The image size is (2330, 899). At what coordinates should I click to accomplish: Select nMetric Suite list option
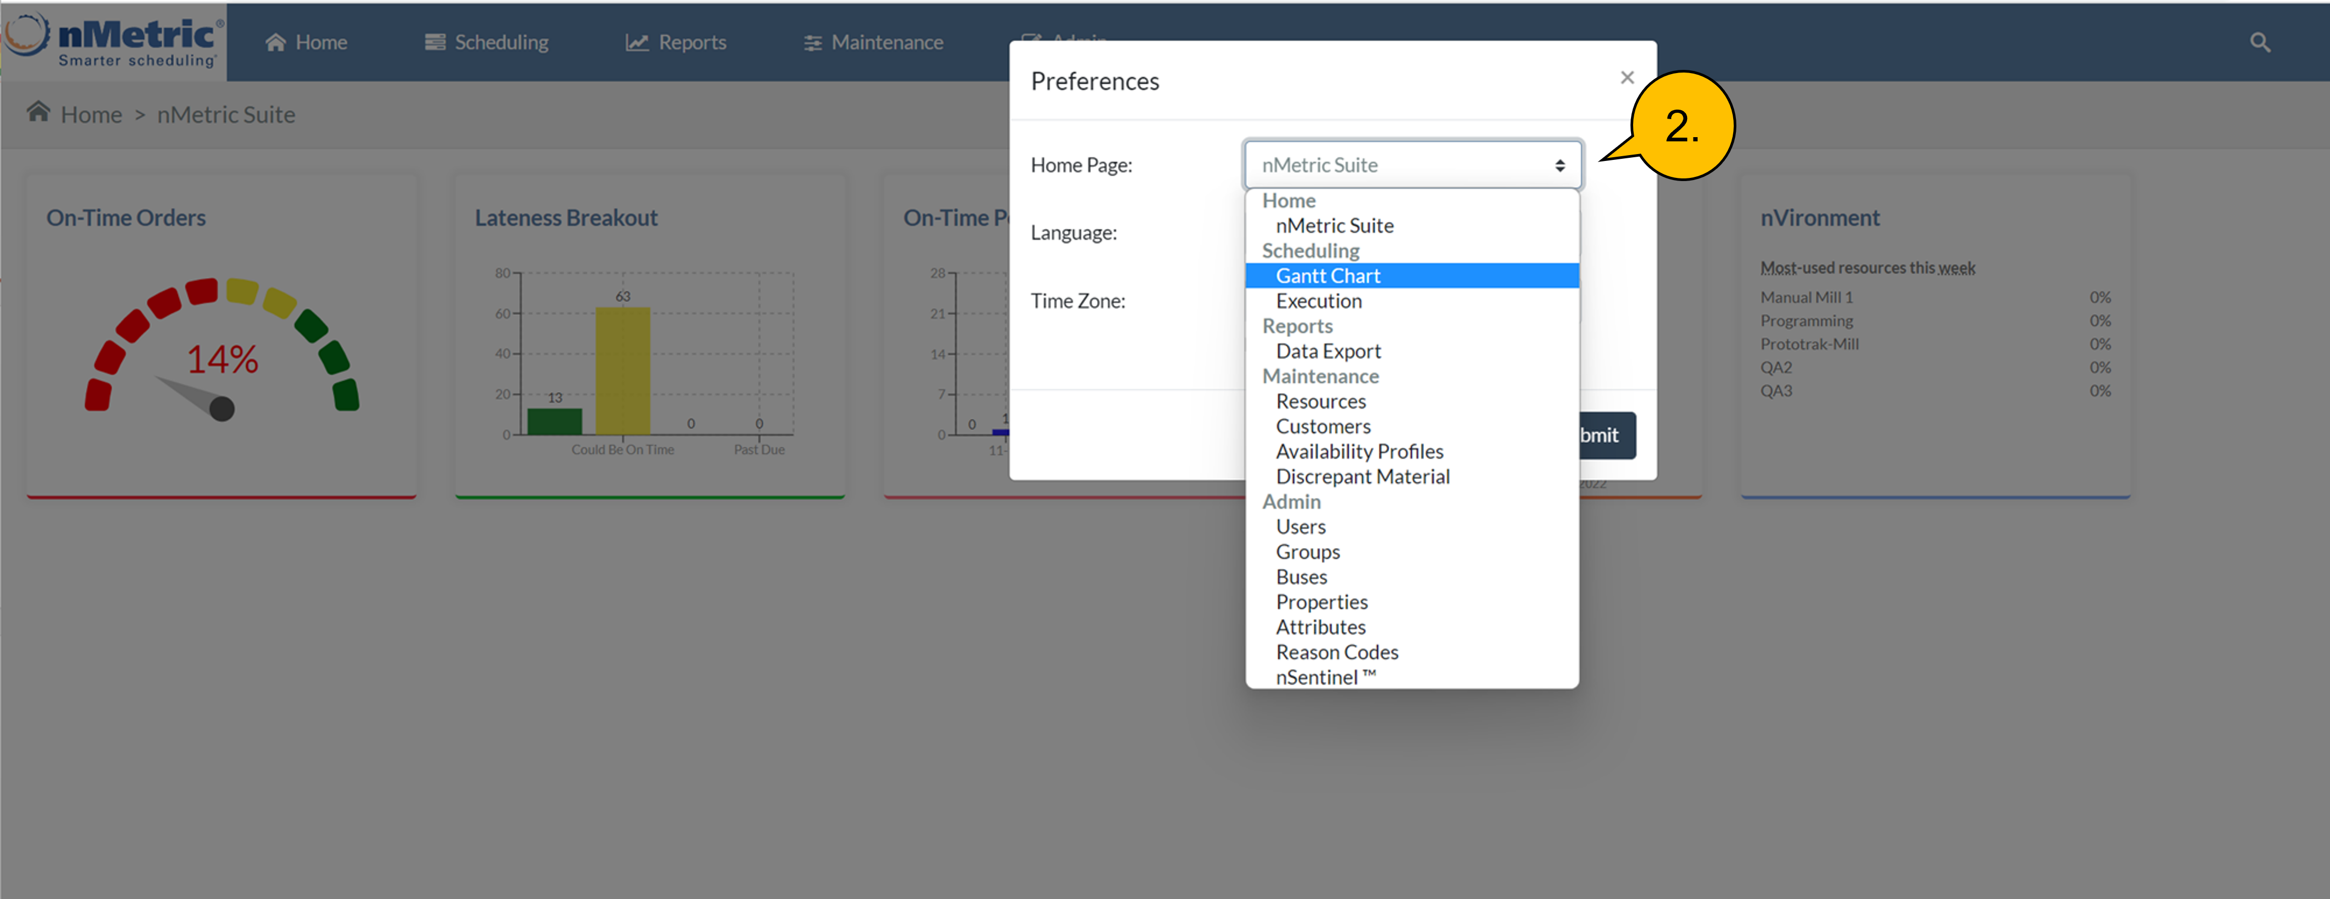click(1333, 226)
